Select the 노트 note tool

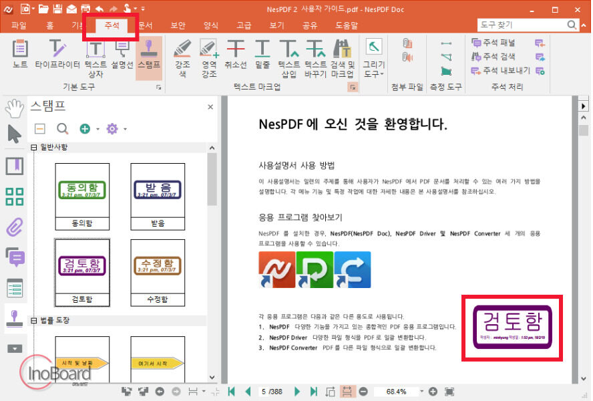pyautogui.click(x=20, y=54)
